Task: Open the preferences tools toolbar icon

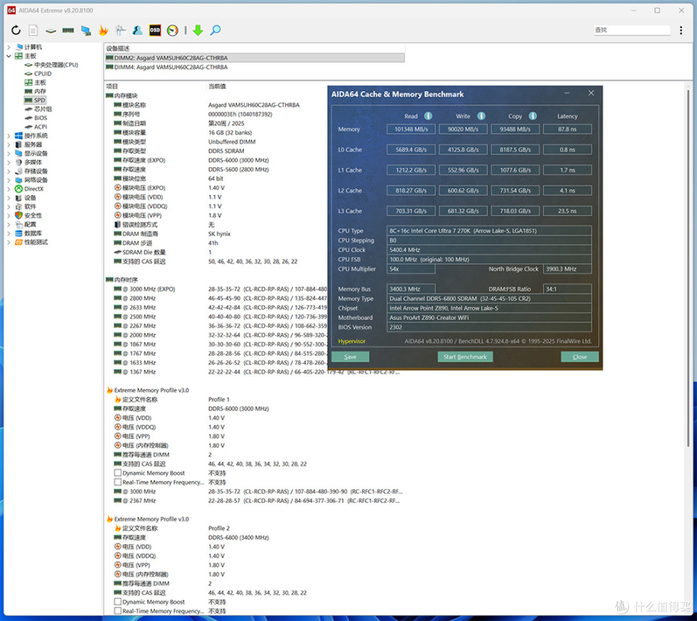Action: point(121,30)
